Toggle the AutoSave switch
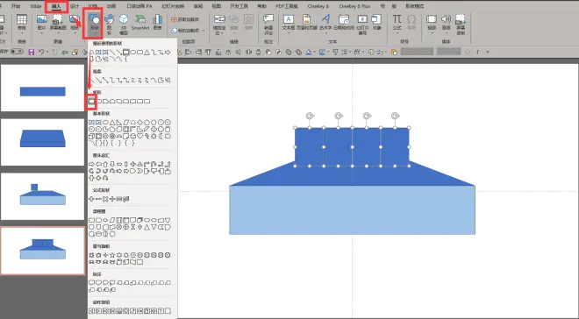Viewport: 579px width, 319px height. [x=17, y=52]
